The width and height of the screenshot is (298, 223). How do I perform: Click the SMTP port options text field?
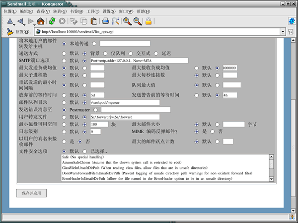point(139,61)
